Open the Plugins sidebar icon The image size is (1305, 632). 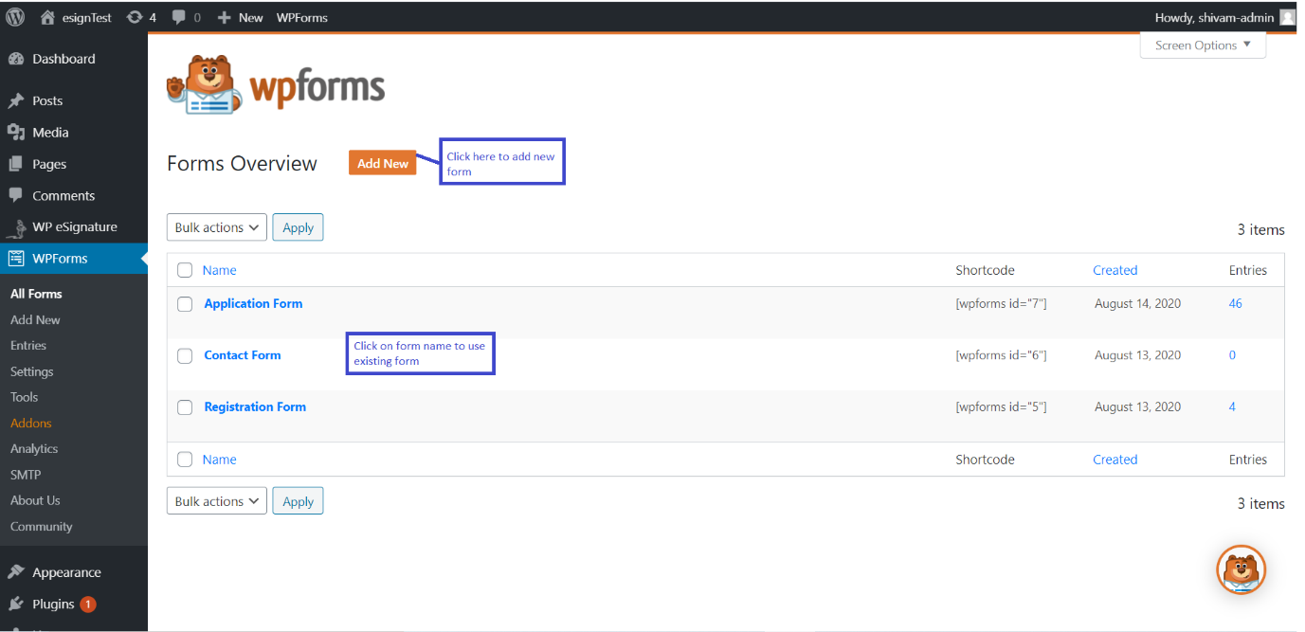(x=15, y=604)
